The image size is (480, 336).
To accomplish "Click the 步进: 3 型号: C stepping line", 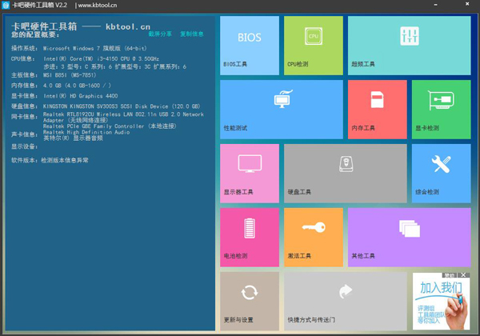I will tap(114, 66).
